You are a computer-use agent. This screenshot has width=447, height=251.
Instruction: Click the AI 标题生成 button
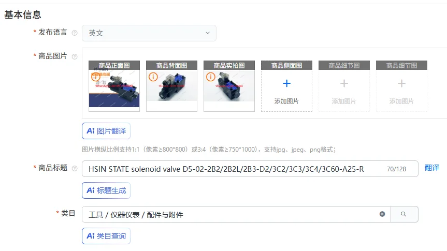[106, 190]
